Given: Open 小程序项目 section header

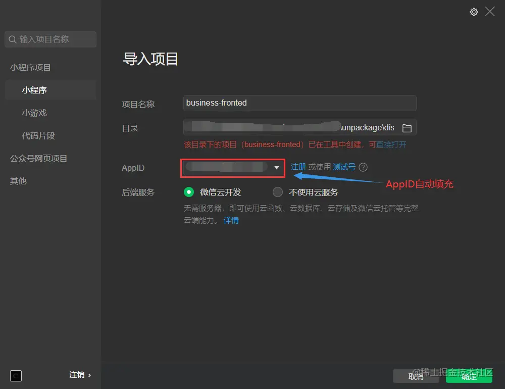Looking at the screenshot, I should pyautogui.click(x=30, y=68).
